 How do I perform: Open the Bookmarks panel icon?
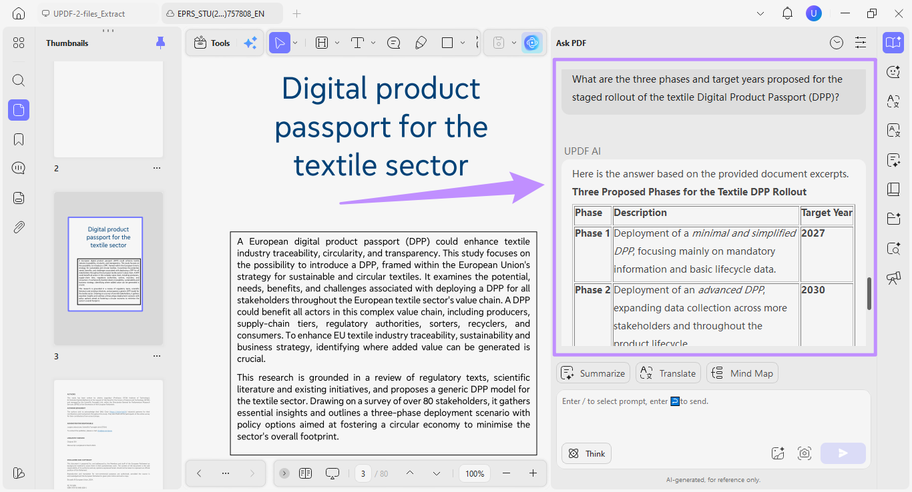[x=19, y=139]
